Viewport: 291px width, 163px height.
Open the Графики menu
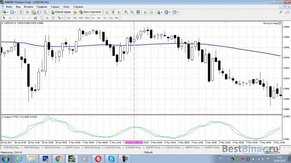[x=42, y=7]
